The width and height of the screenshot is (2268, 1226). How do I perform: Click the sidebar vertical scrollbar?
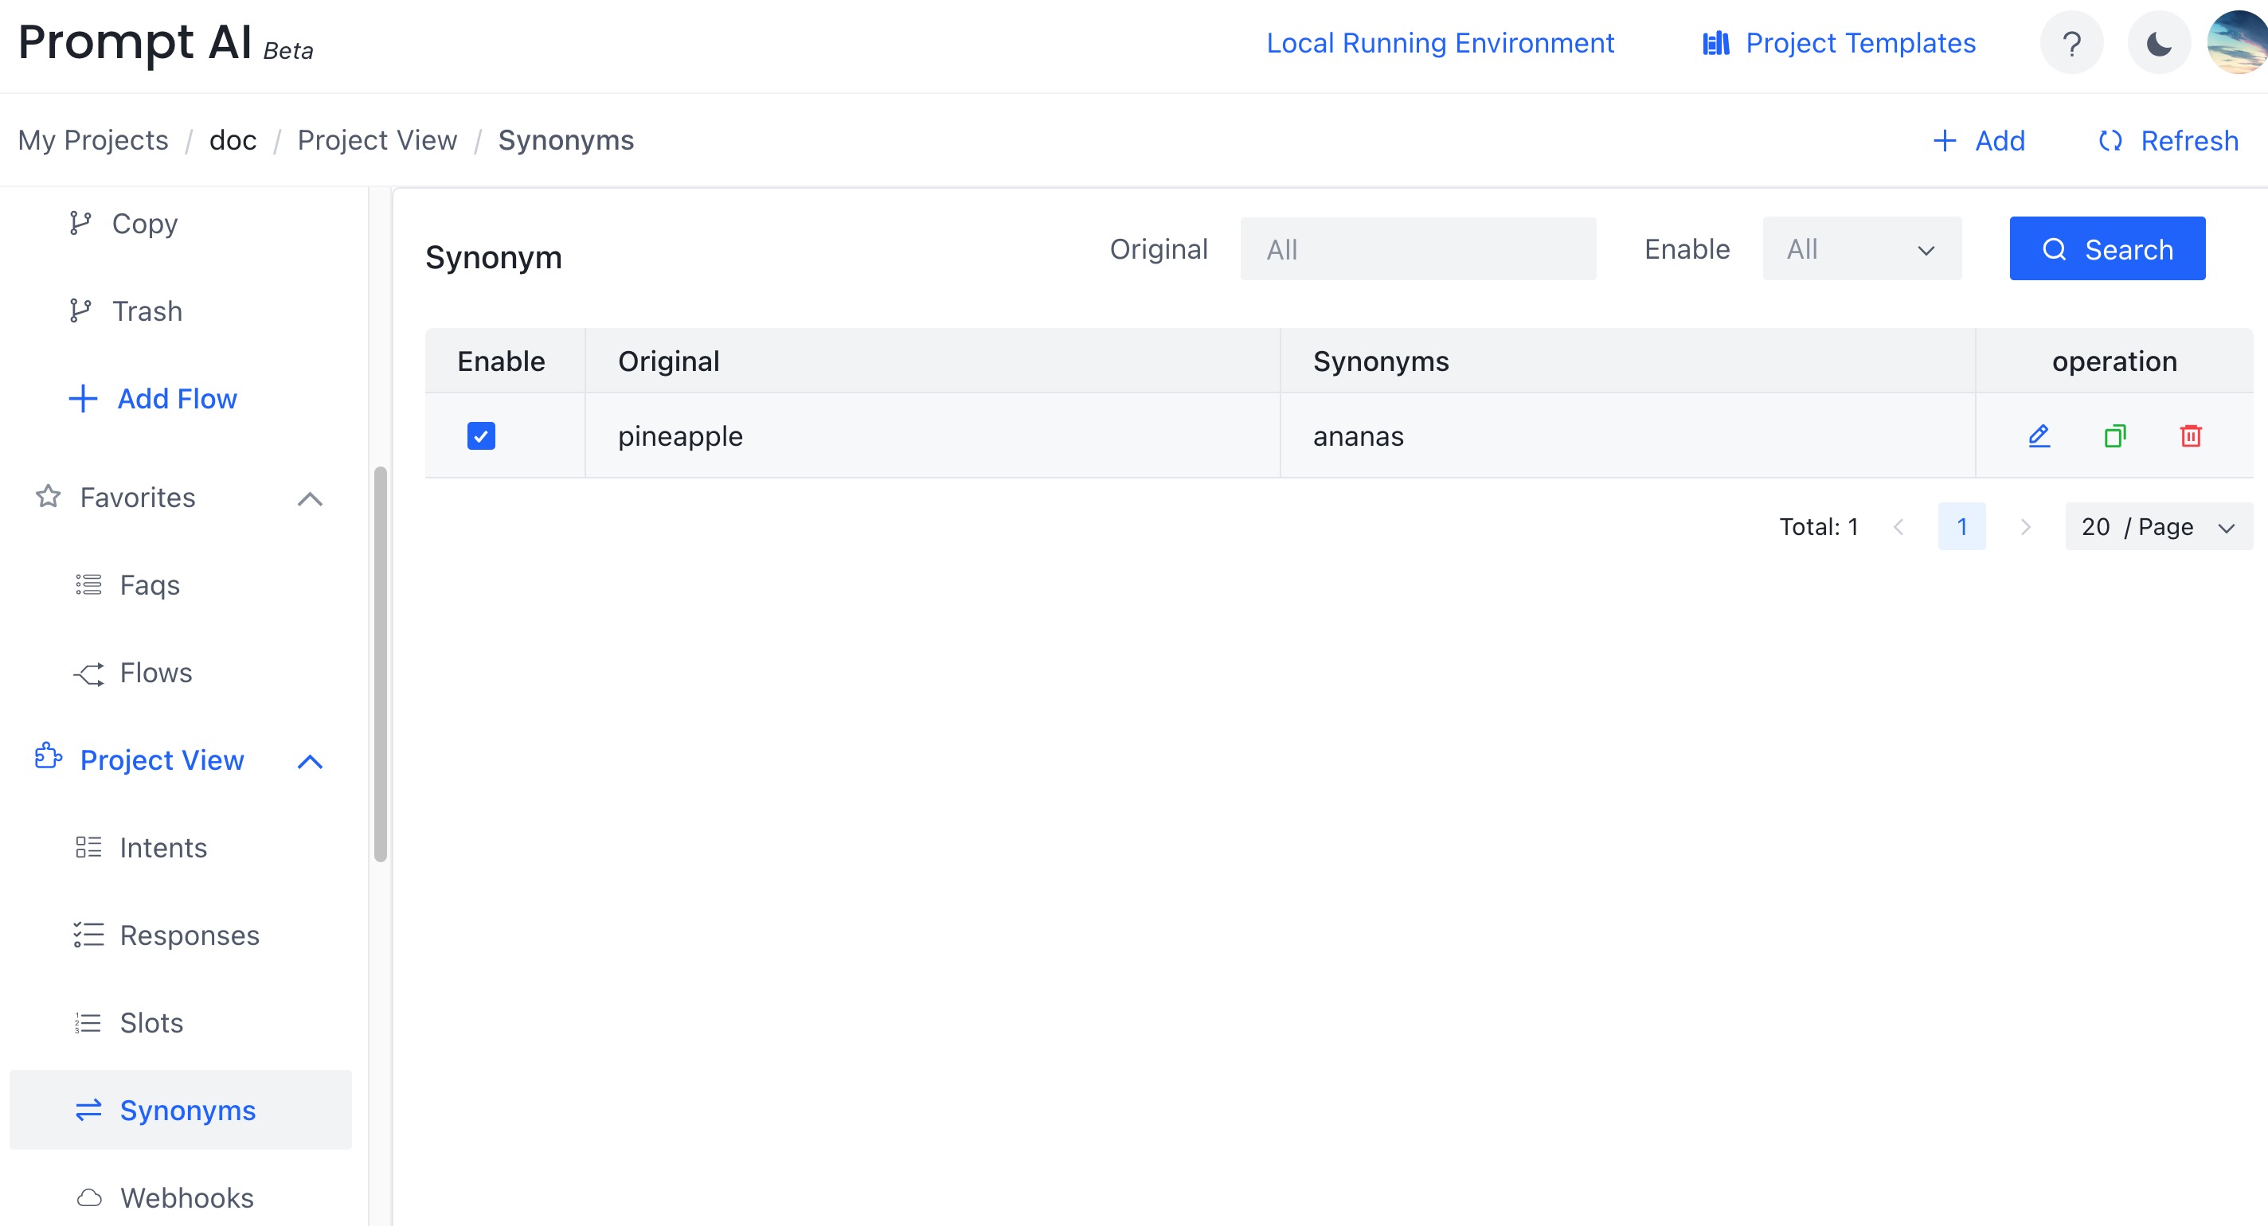click(x=381, y=665)
